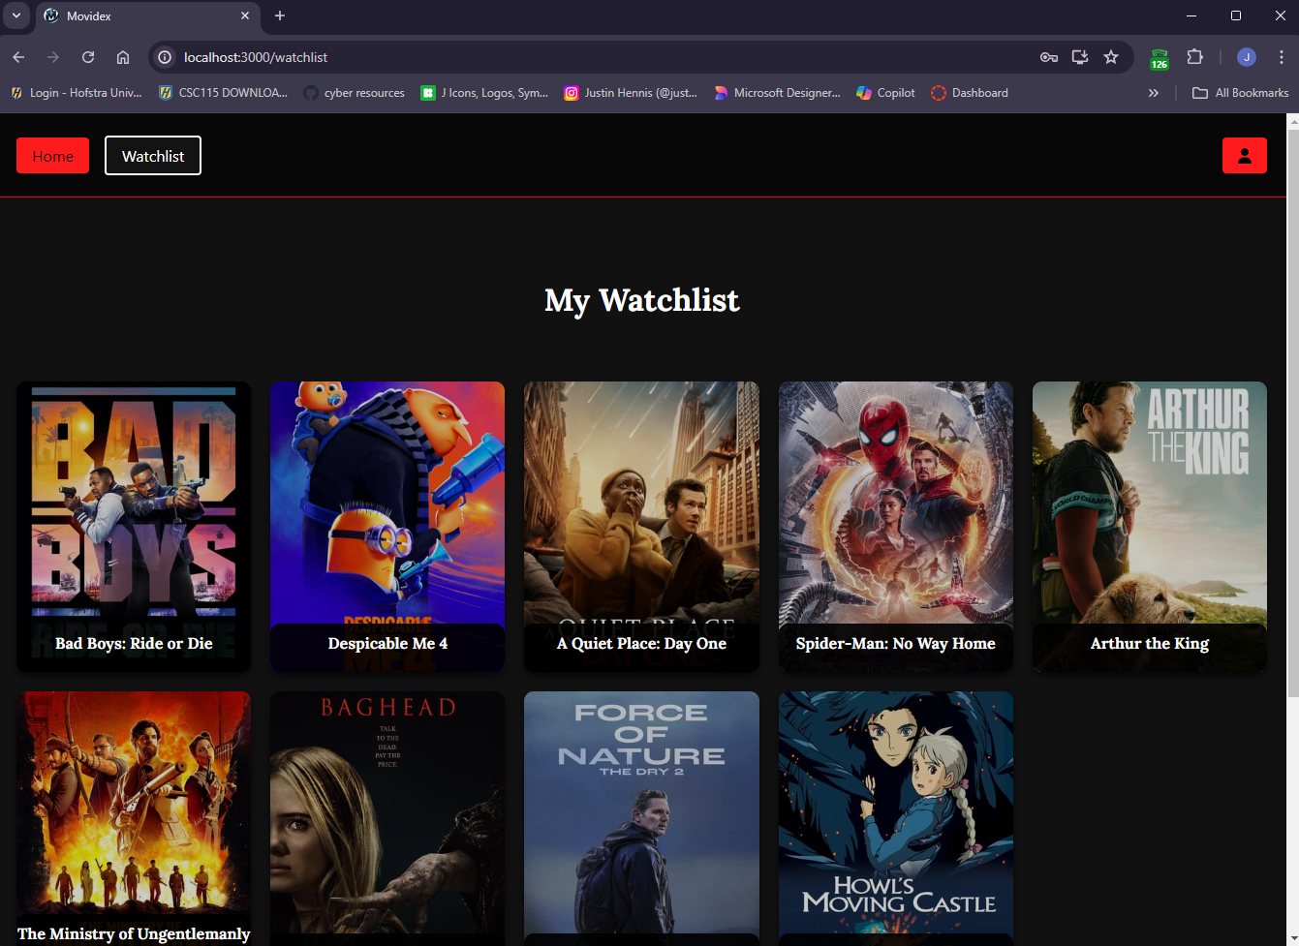Open saved password key icon

click(1049, 57)
